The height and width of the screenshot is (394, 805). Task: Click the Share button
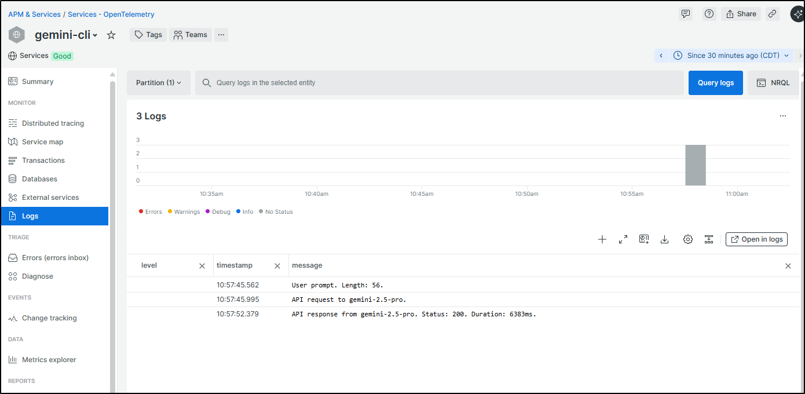coord(741,14)
